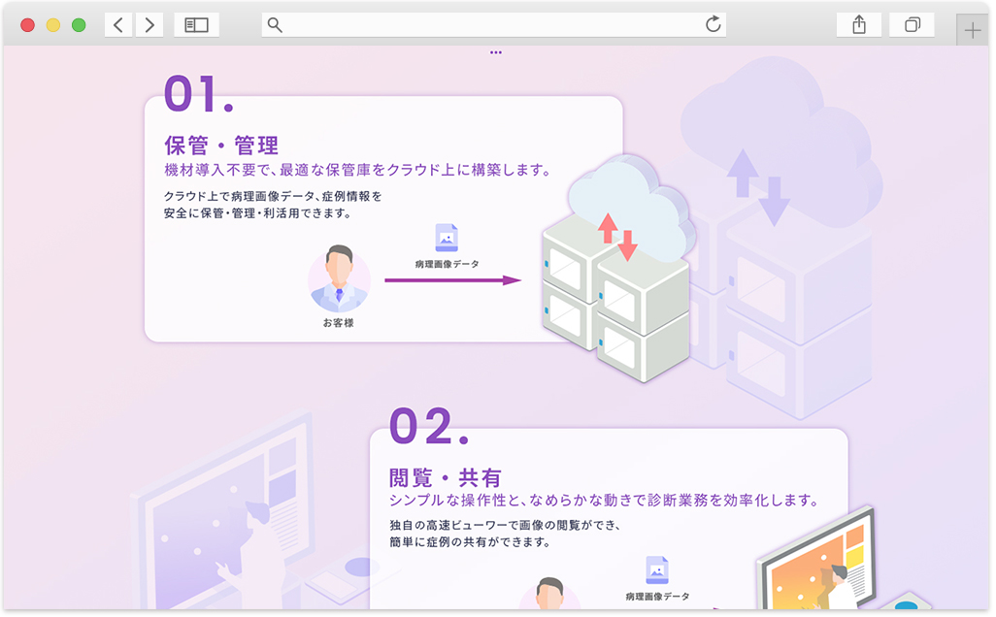This screenshot has height=617, width=996.
Task: Click the お客様 customer avatar icon
Action: (x=339, y=279)
